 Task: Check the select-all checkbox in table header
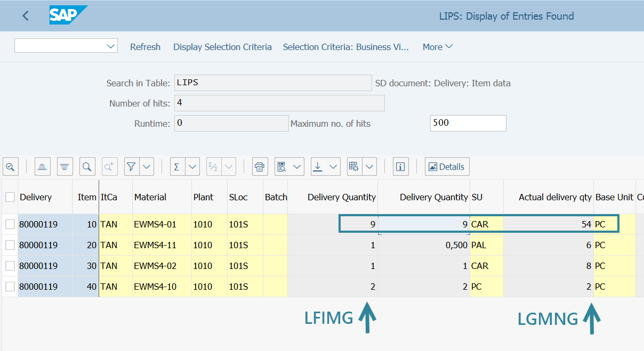[10, 197]
